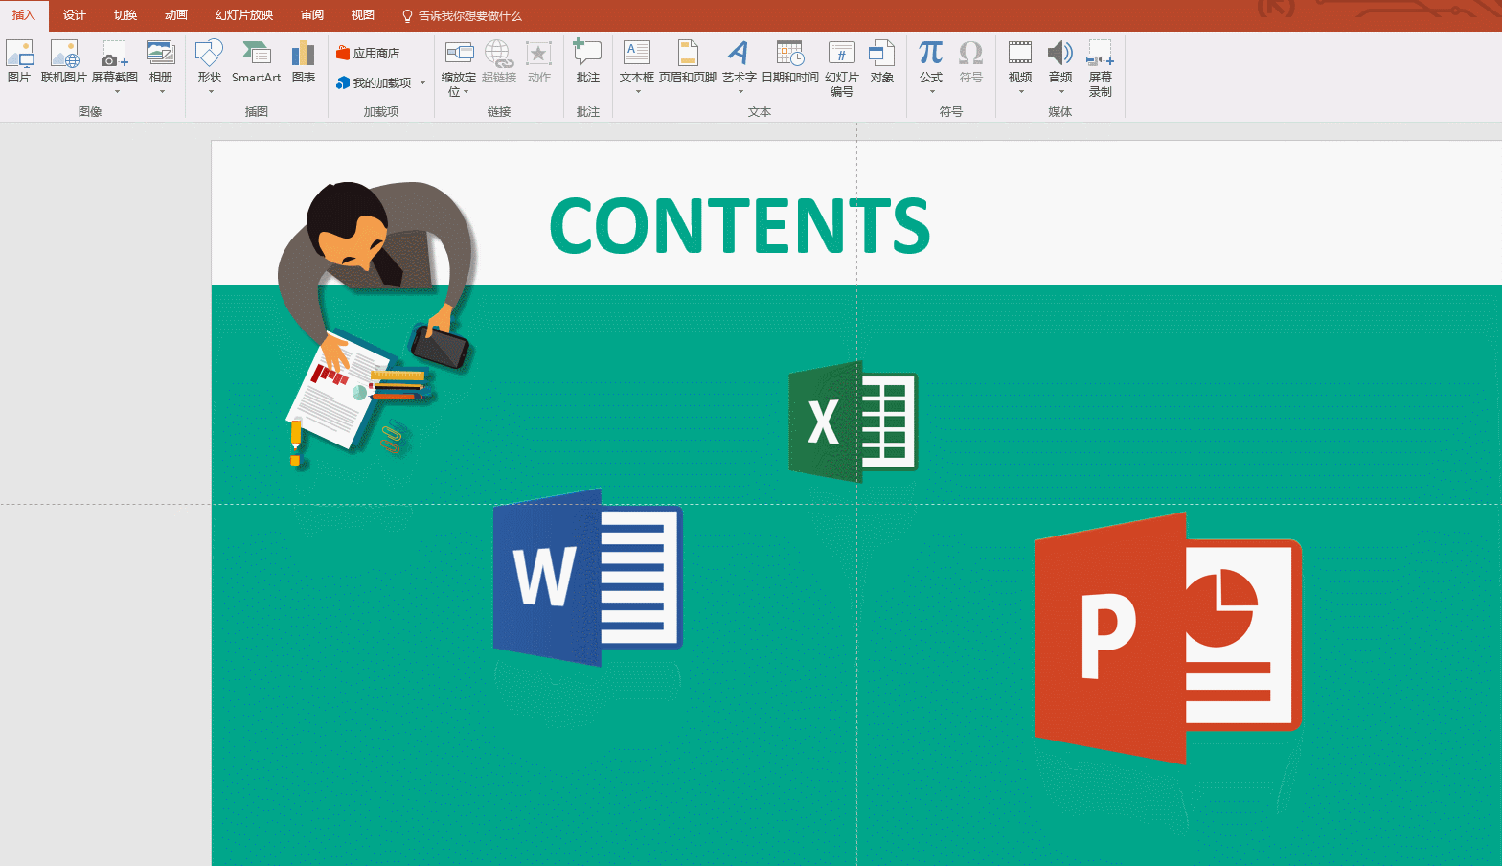The height and width of the screenshot is (866, 1502).
Task: Insert an 对象 object
Action: tap(882, 61)
